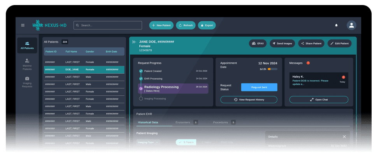Switch to the Encounters tab
The height and width of the screenshot is (164, 379).
[183, 123]
